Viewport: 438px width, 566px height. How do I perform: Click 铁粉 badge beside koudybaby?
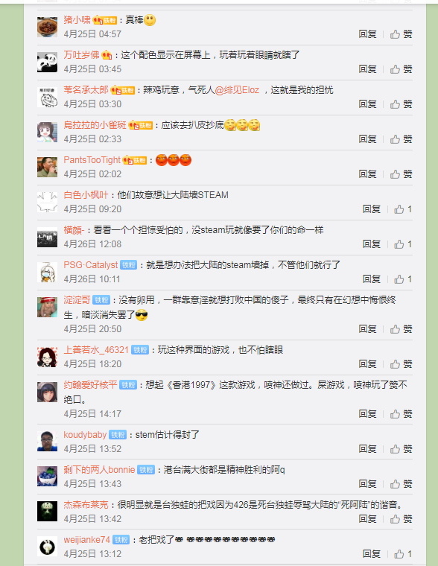[x=118, y=435]
